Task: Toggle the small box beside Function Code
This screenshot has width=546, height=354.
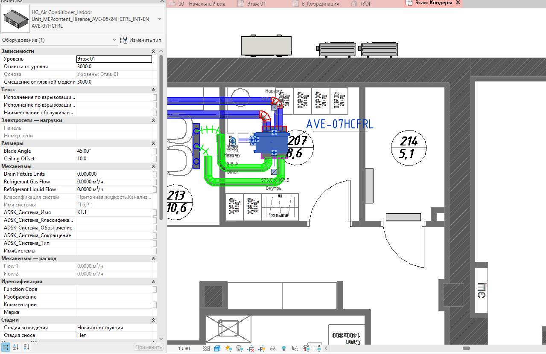Action: [x=155, y=289]
